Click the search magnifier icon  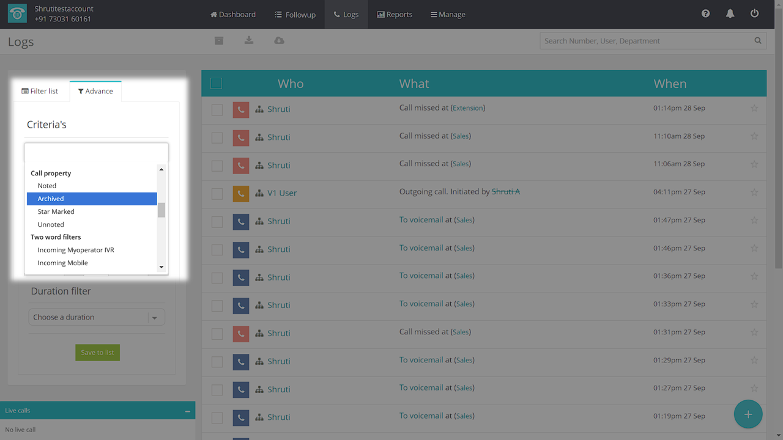coord(758,41)
